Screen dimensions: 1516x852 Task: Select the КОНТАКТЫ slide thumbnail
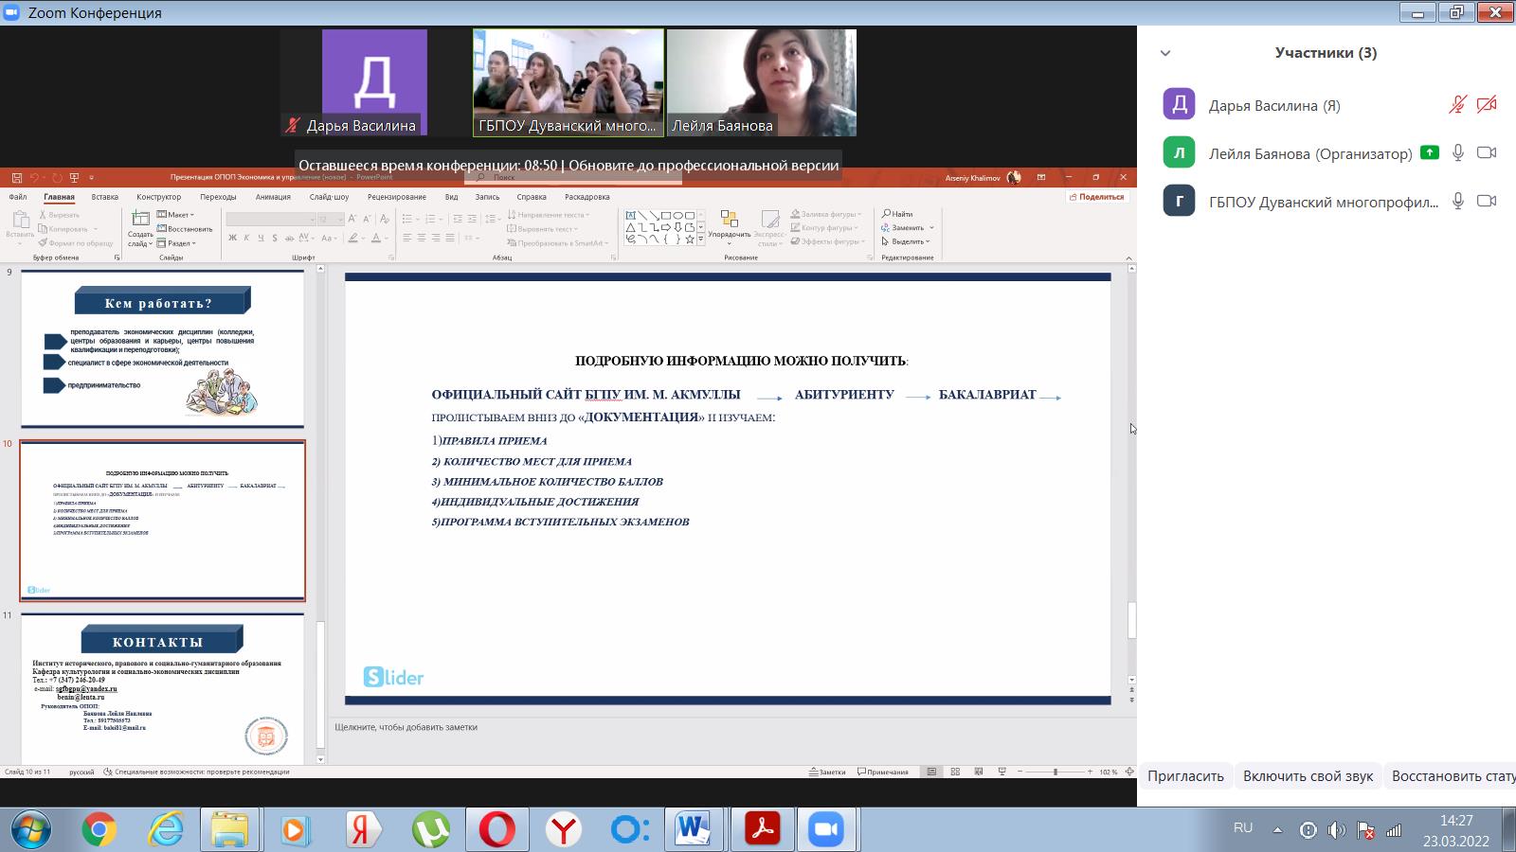(162, 688)
